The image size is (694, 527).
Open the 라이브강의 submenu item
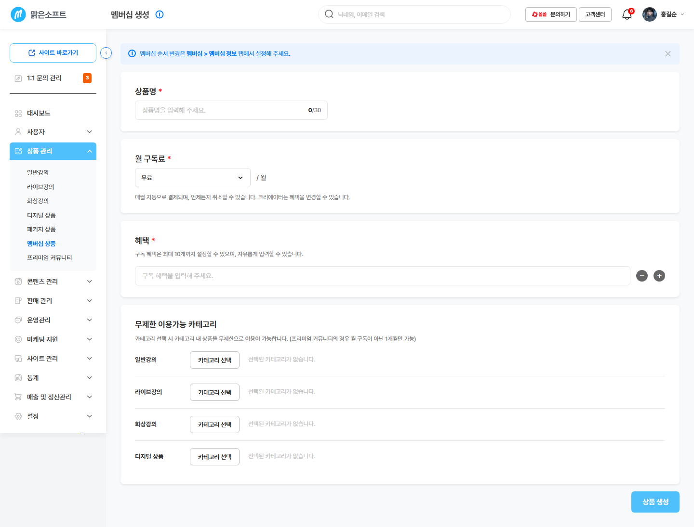click(40, 187)
